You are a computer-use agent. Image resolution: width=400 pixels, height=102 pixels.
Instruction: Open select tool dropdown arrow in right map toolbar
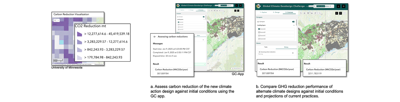coord(317,13)
